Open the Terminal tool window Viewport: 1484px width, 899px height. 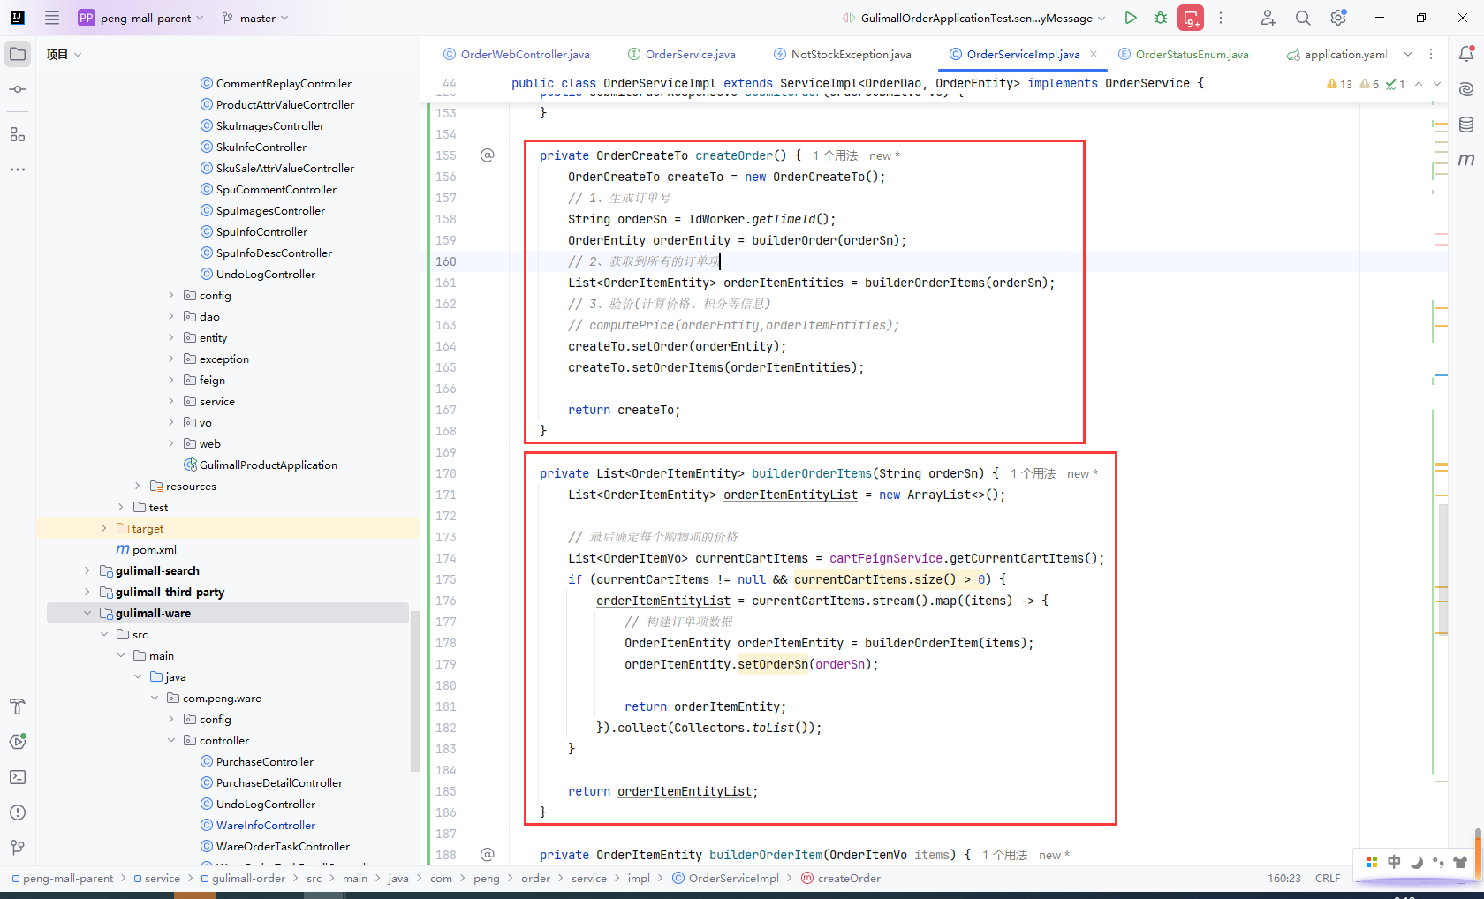18,777
